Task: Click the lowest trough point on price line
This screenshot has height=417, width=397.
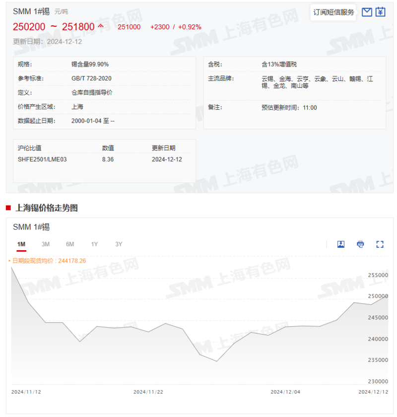Action: coord(217,361)
